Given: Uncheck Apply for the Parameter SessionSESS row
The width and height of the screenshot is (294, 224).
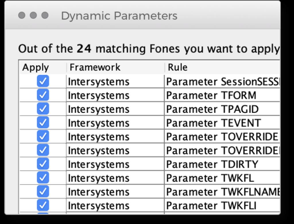Looking at the screenshot, I should [43, 81].
